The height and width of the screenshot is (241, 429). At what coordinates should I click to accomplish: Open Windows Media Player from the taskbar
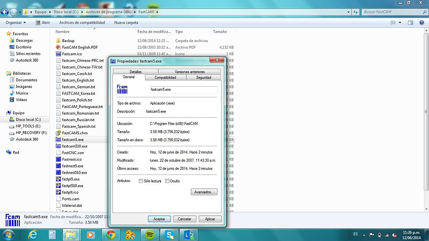[x=91, y=235]
